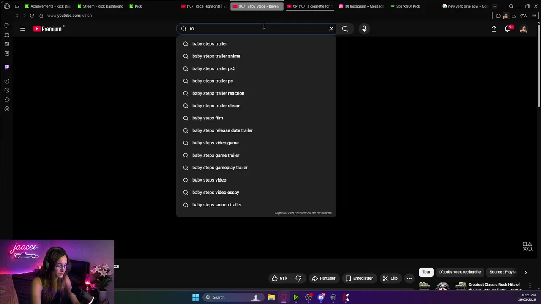Image resolution: width=541 pixels, height=304 pixels.
Task: Open Signaler des prédictions de recherche link
Action: tap(303, 213)
